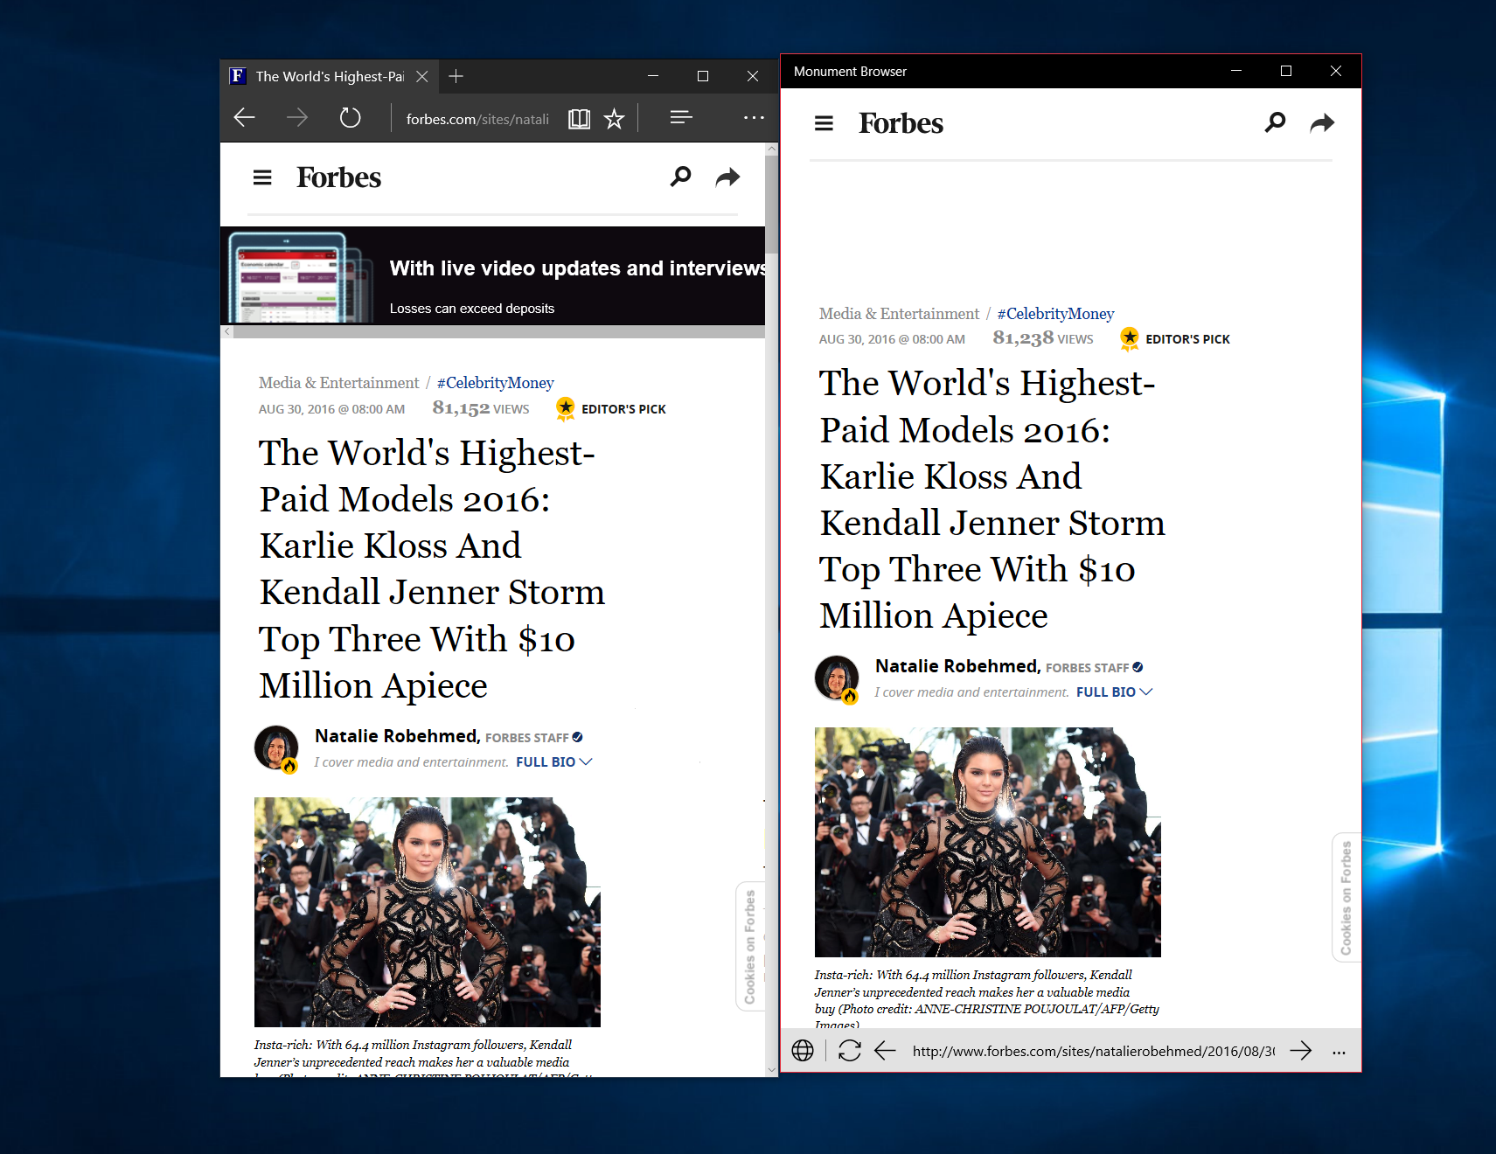Maximize the Edge window
1496x1154 pixels.
(x=703, y=76)
